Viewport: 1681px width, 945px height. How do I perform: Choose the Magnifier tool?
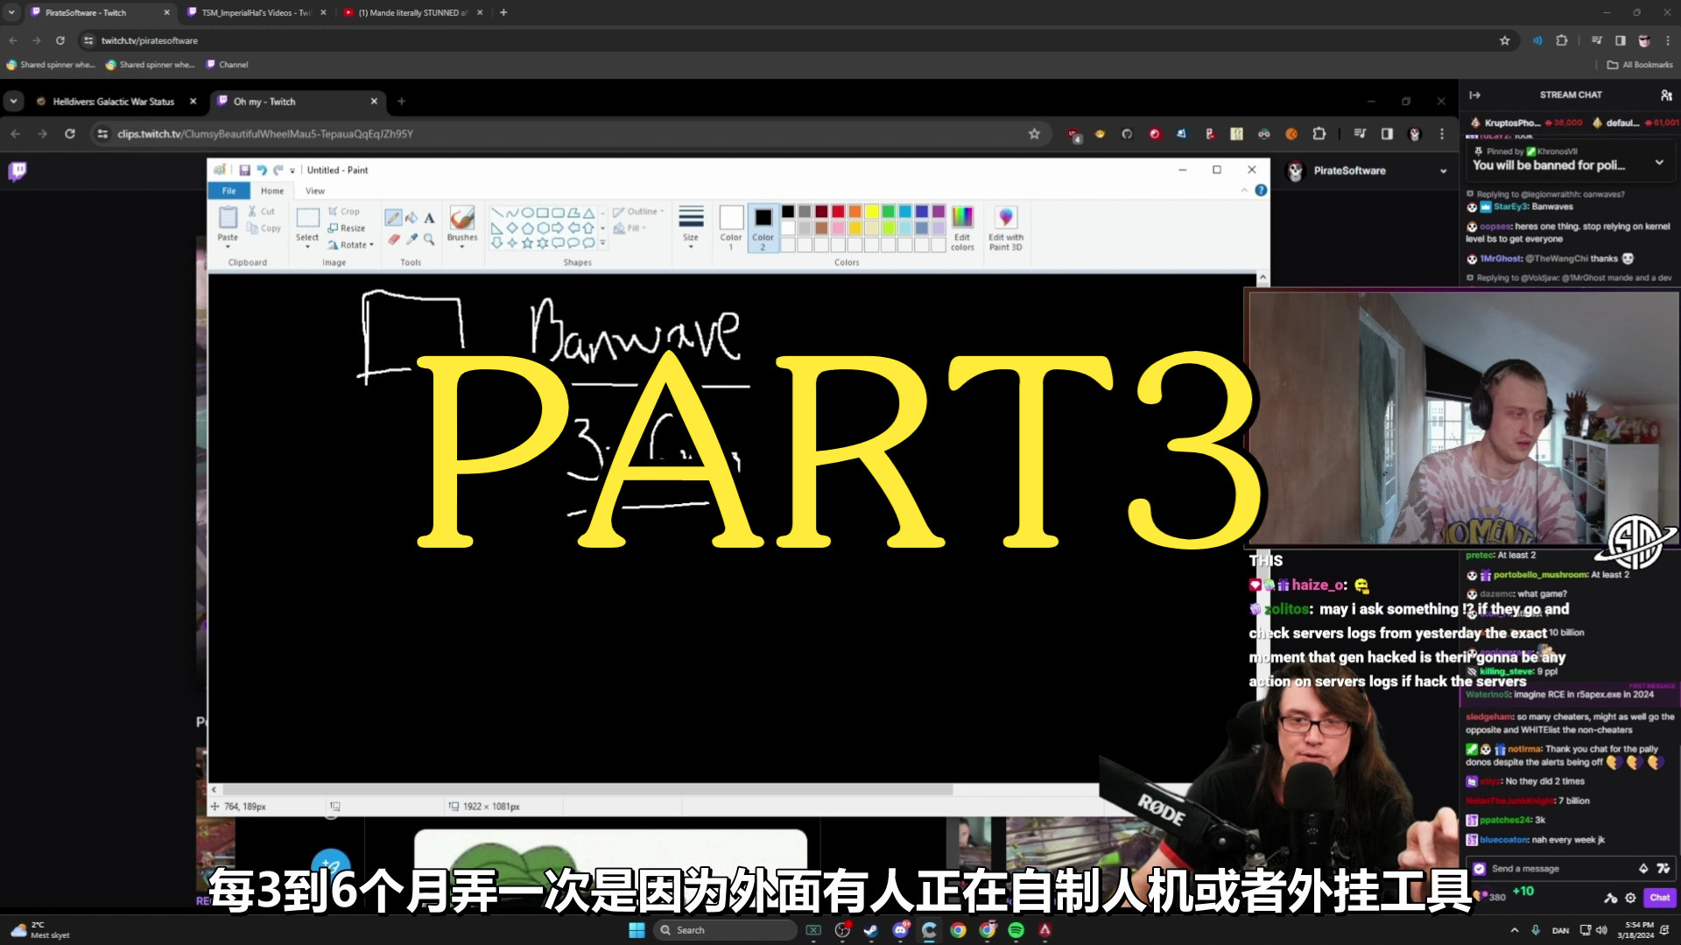click(427, 237)
